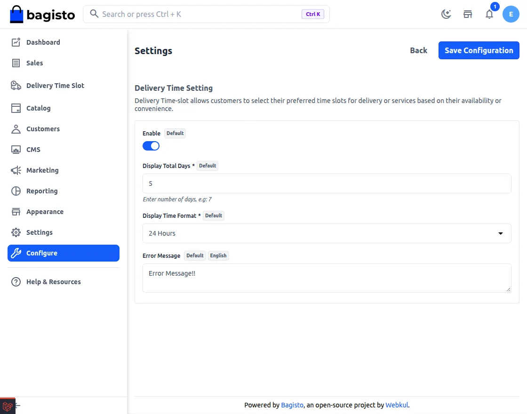527x414 pixels.
Task: Follow the Bagisto footer link
Action: pyautogui.click(x=292, y=405)
